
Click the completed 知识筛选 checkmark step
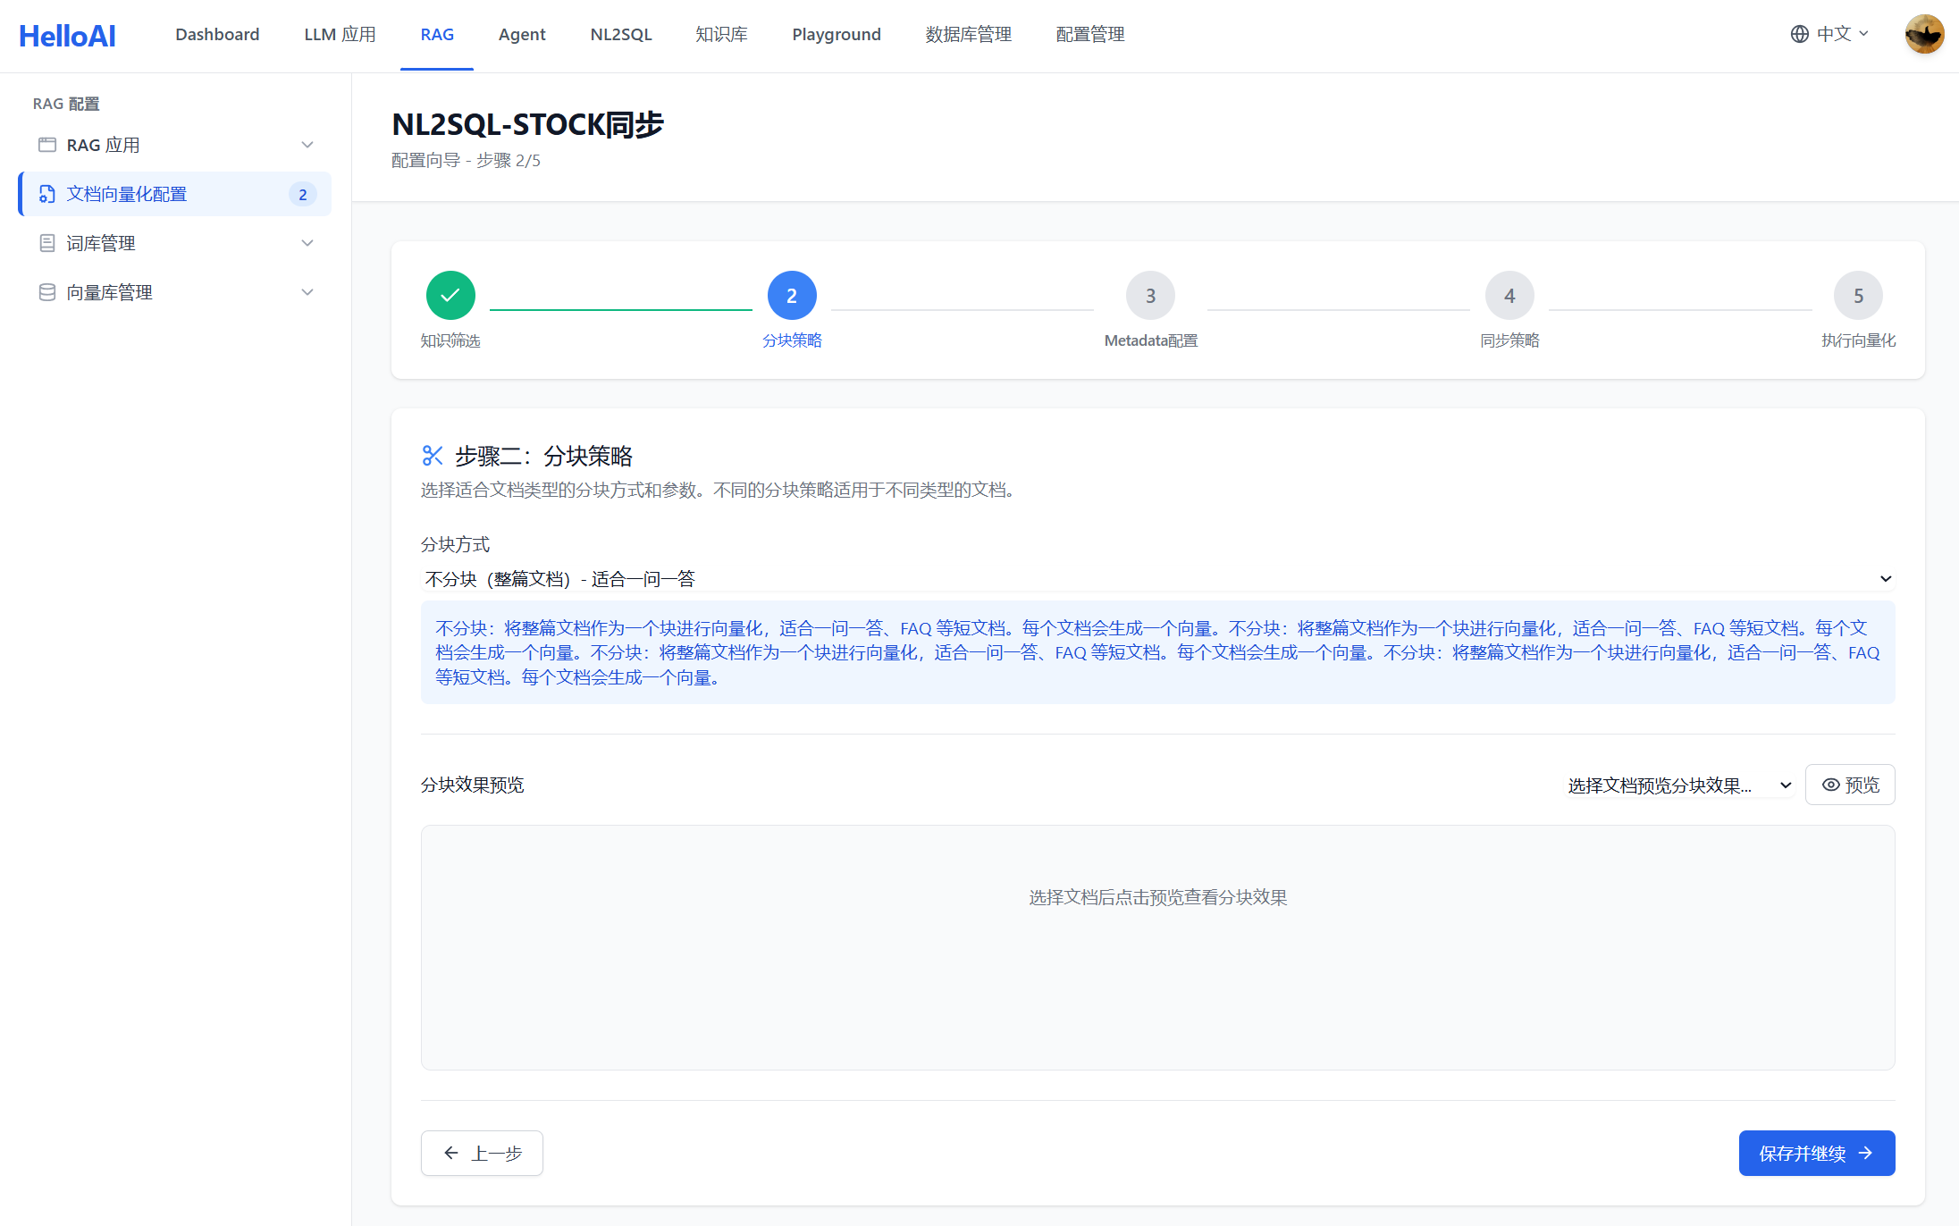pos(450,296)
